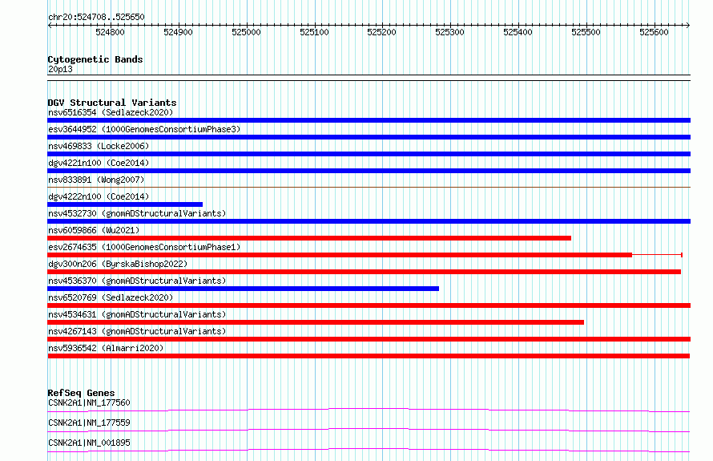Select CSNK2A1|NM_177560 transcript label
Viewport: 713px width, 461px height.
89,402
